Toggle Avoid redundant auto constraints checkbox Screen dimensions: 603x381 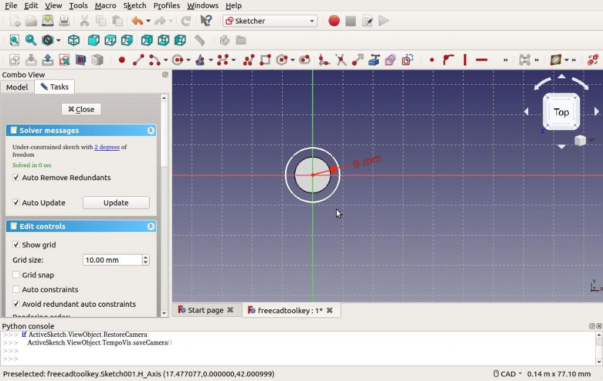tap(16, 304)
